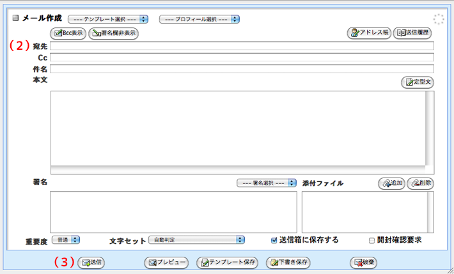Click テンプレート保存 to save template

pos(228,262)
